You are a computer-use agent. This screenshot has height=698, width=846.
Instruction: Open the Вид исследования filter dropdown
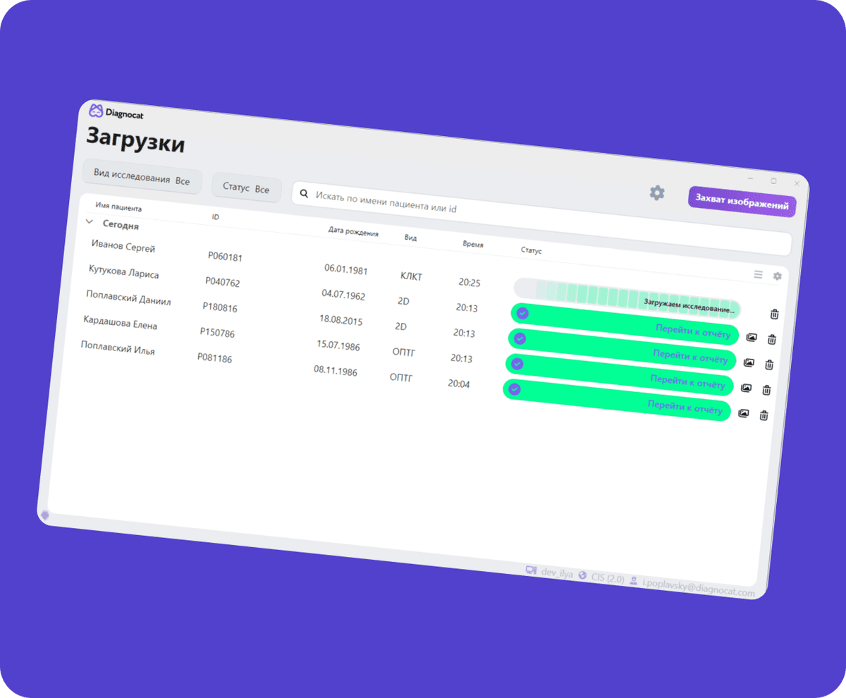tap(142, 176)
